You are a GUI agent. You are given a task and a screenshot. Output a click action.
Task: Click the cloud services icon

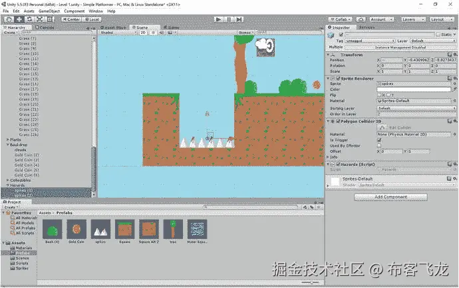(x=361, y=19)
